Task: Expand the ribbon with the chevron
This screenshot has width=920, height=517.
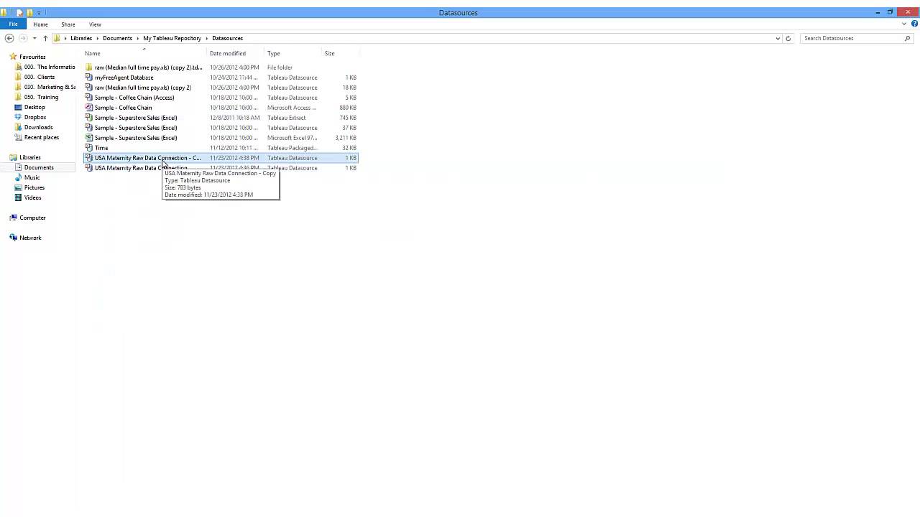Action: 903,24
